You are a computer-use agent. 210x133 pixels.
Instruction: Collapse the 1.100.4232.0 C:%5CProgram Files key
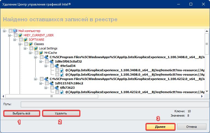point(36,79)
